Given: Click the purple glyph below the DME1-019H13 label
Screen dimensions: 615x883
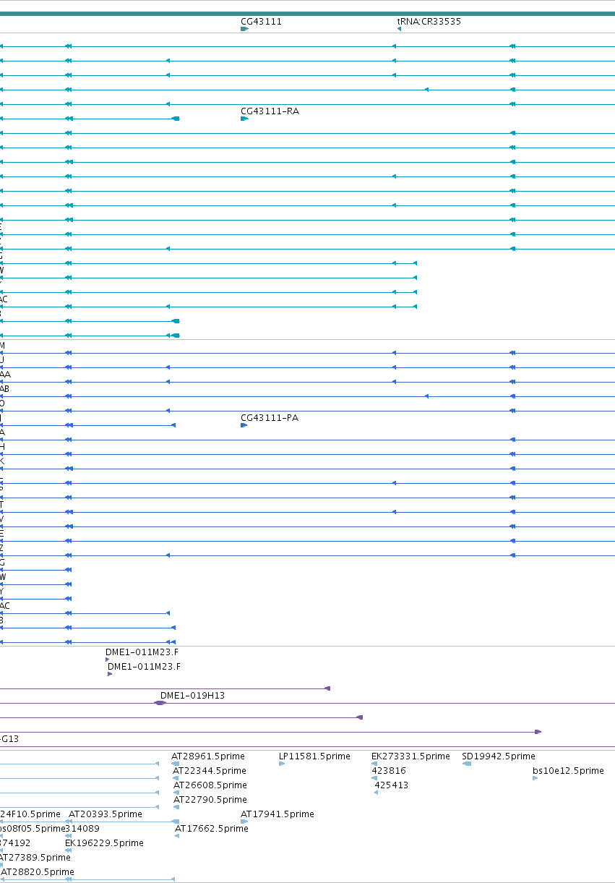Looking at the screenshot, I should pos(160,703).
